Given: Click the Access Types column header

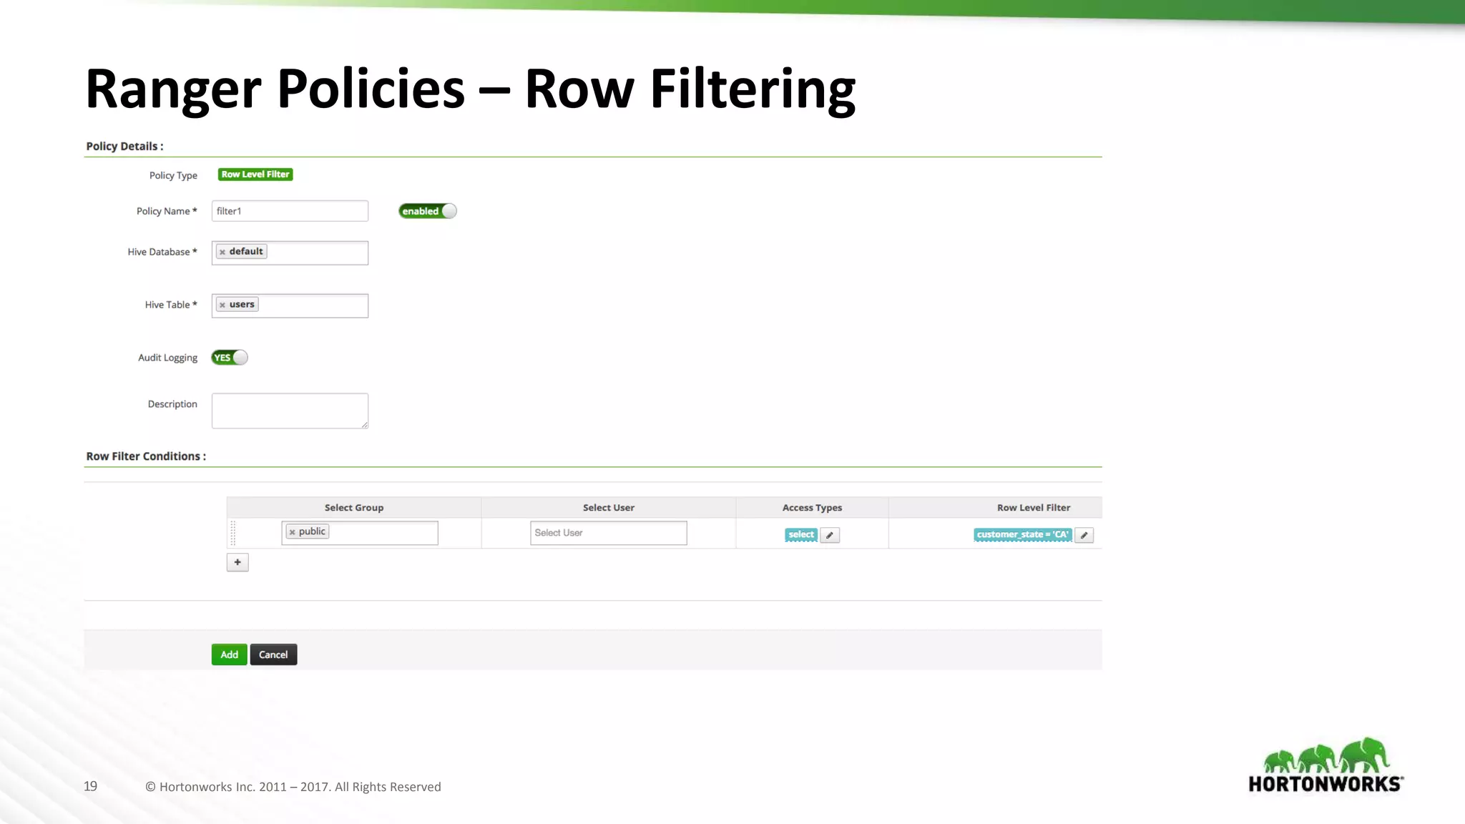Looking at the screenshot, I should (812, 508).
